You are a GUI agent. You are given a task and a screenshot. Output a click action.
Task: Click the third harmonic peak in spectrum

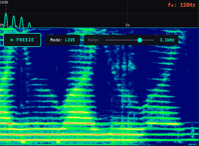[22, 18]
